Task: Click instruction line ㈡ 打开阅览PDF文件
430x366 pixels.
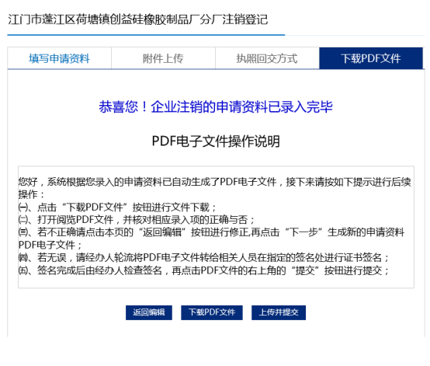Action: 137,220
